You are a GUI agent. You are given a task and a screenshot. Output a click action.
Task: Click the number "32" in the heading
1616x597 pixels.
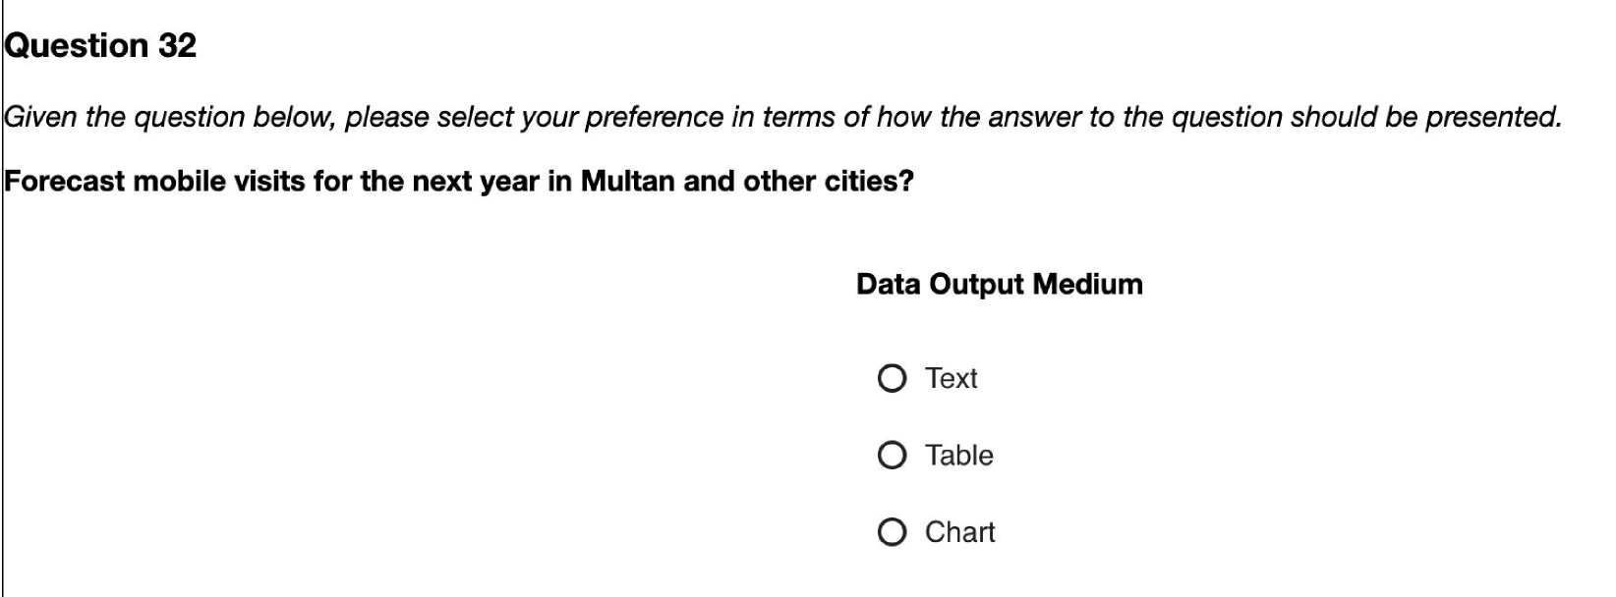point(177,45)
